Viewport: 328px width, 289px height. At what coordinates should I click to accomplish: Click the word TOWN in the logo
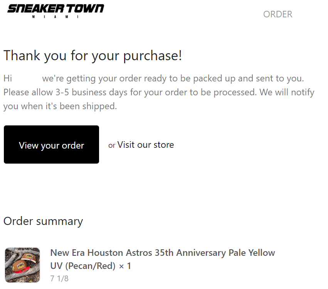click(x=85, y=9)
